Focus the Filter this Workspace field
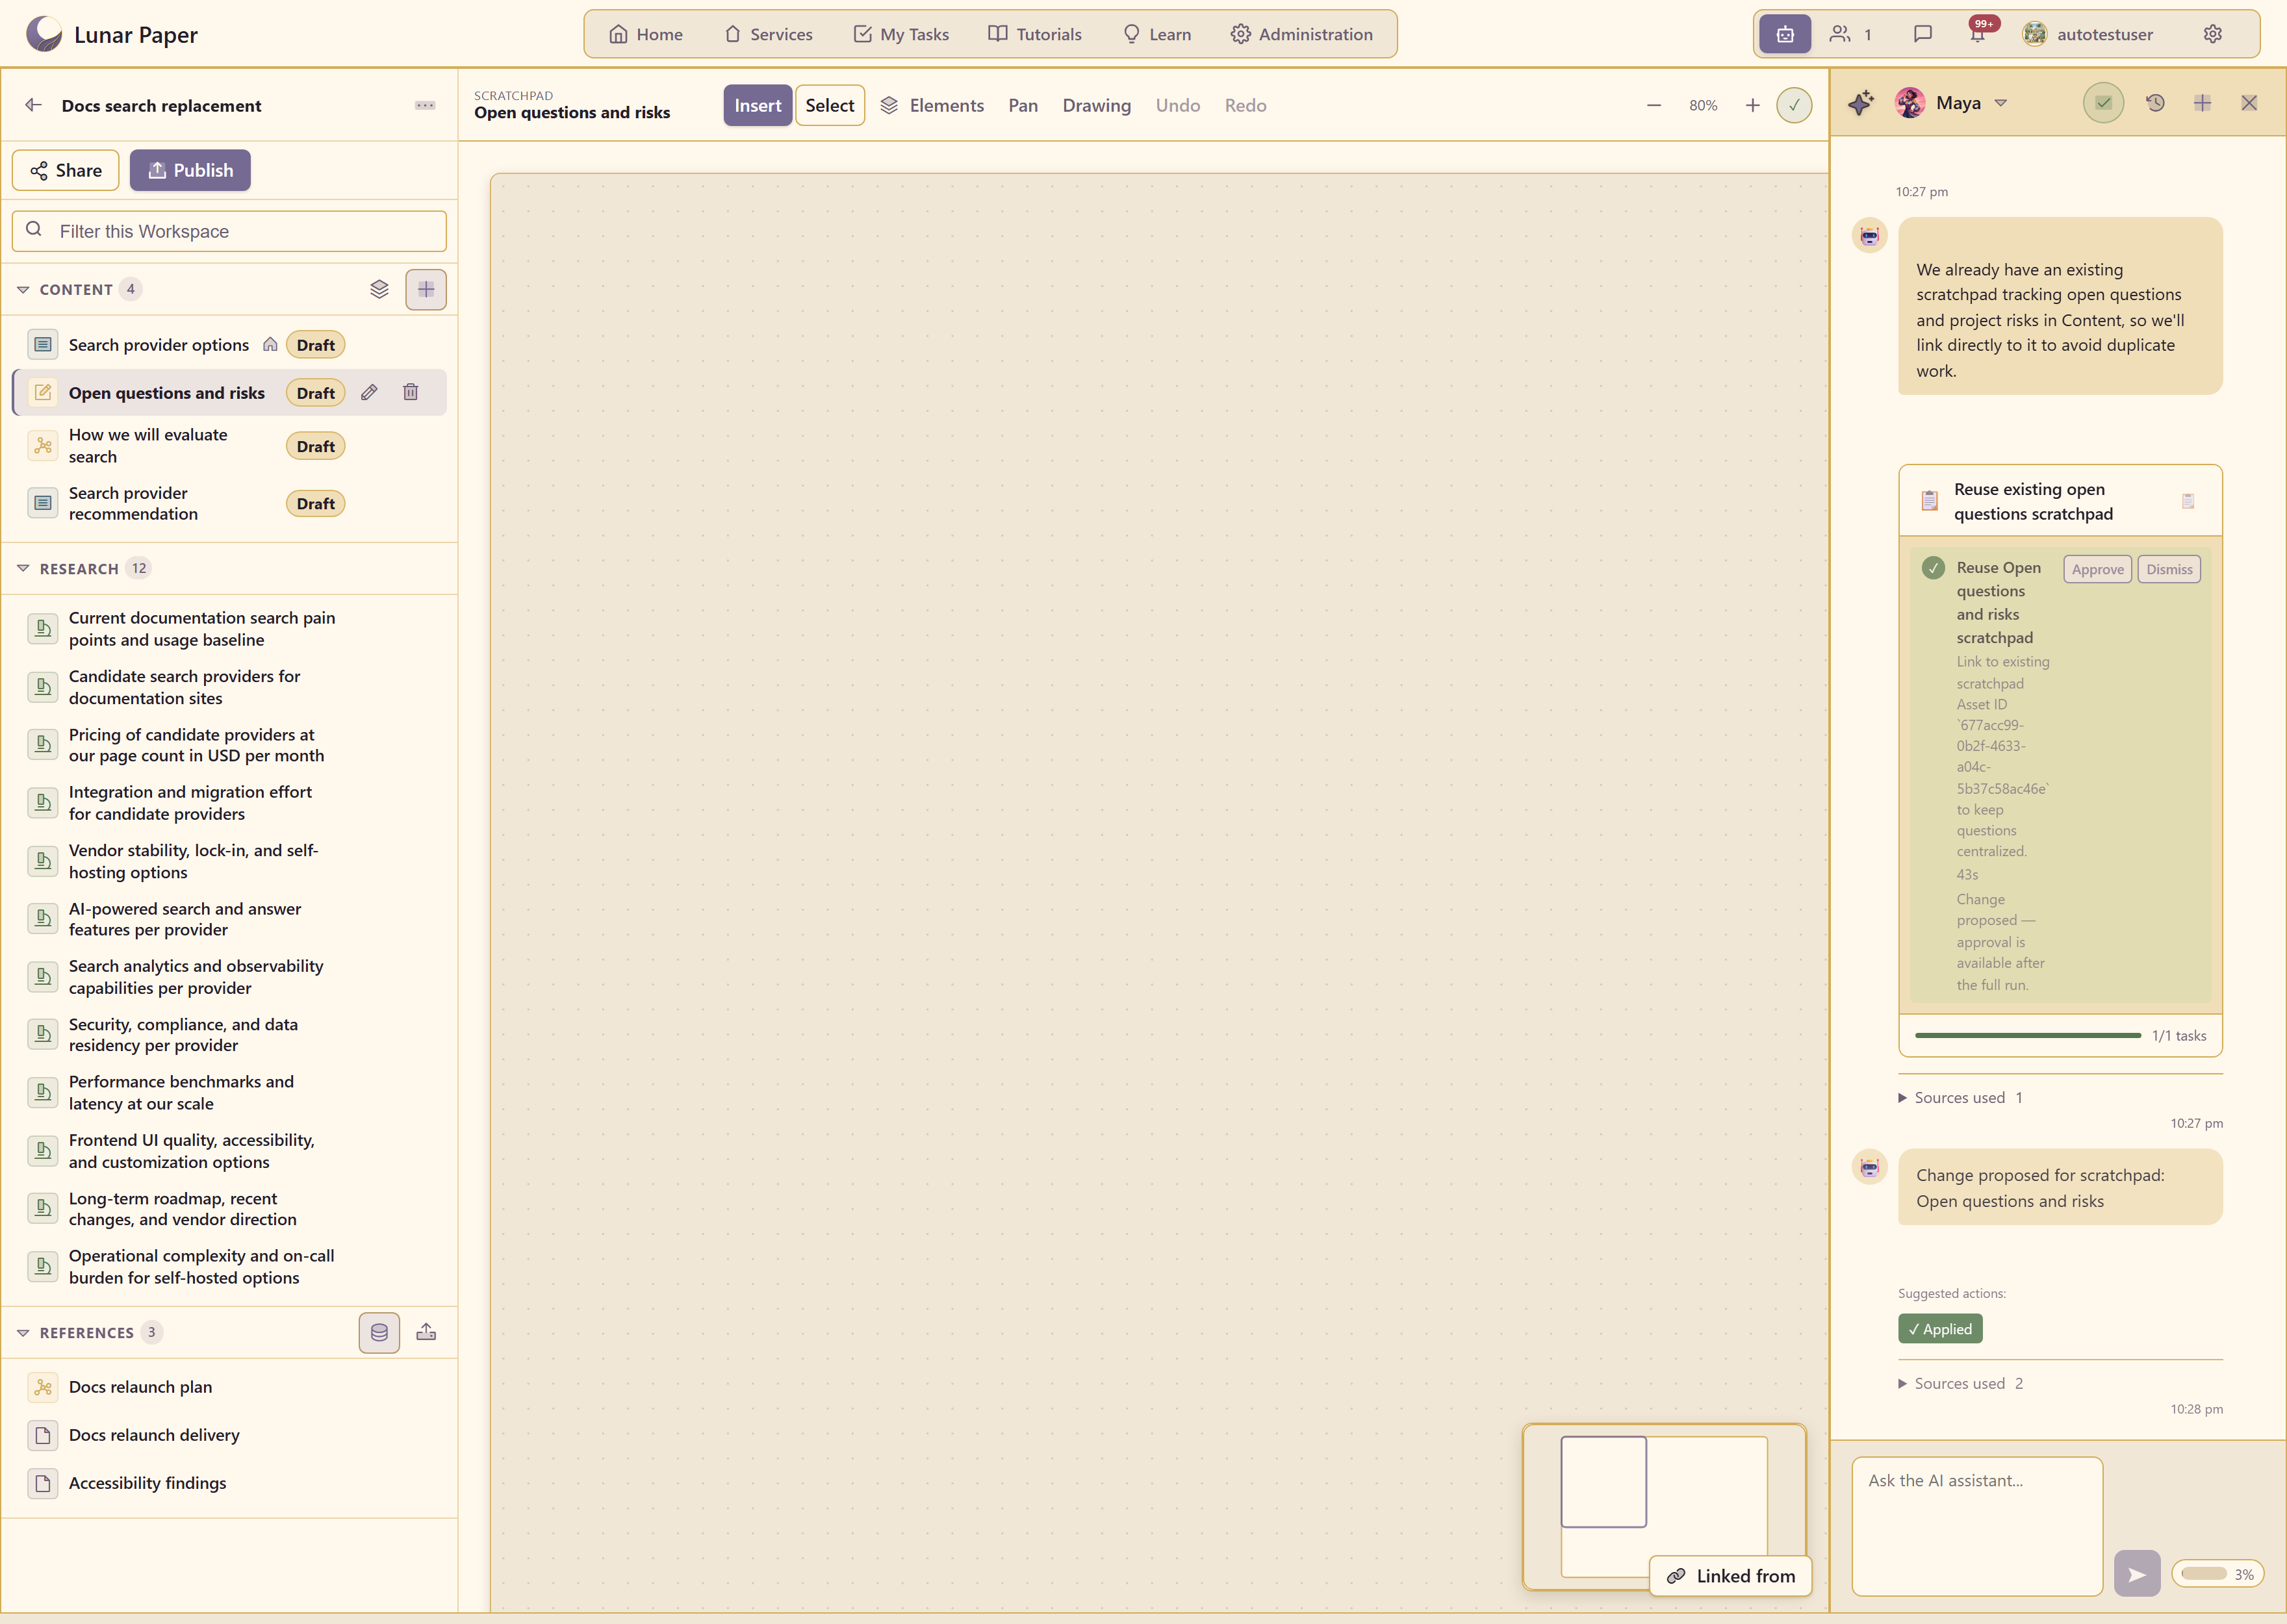Viewport: 2287px width, 1624px height. pyautogui.click(x=229, y=231)
